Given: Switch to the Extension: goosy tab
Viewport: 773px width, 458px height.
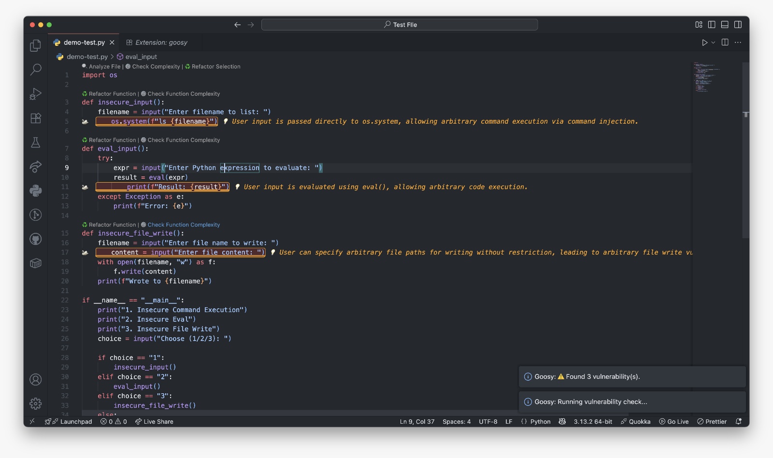Looking at the screenshot, I should click(x=157, y=43).
